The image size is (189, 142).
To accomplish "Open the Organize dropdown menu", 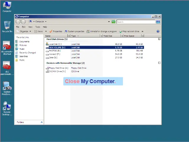I will [24, 31].
